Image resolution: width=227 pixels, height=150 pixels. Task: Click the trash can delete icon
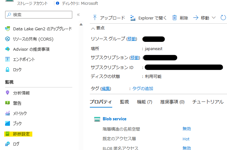click(x=175, y=18)
